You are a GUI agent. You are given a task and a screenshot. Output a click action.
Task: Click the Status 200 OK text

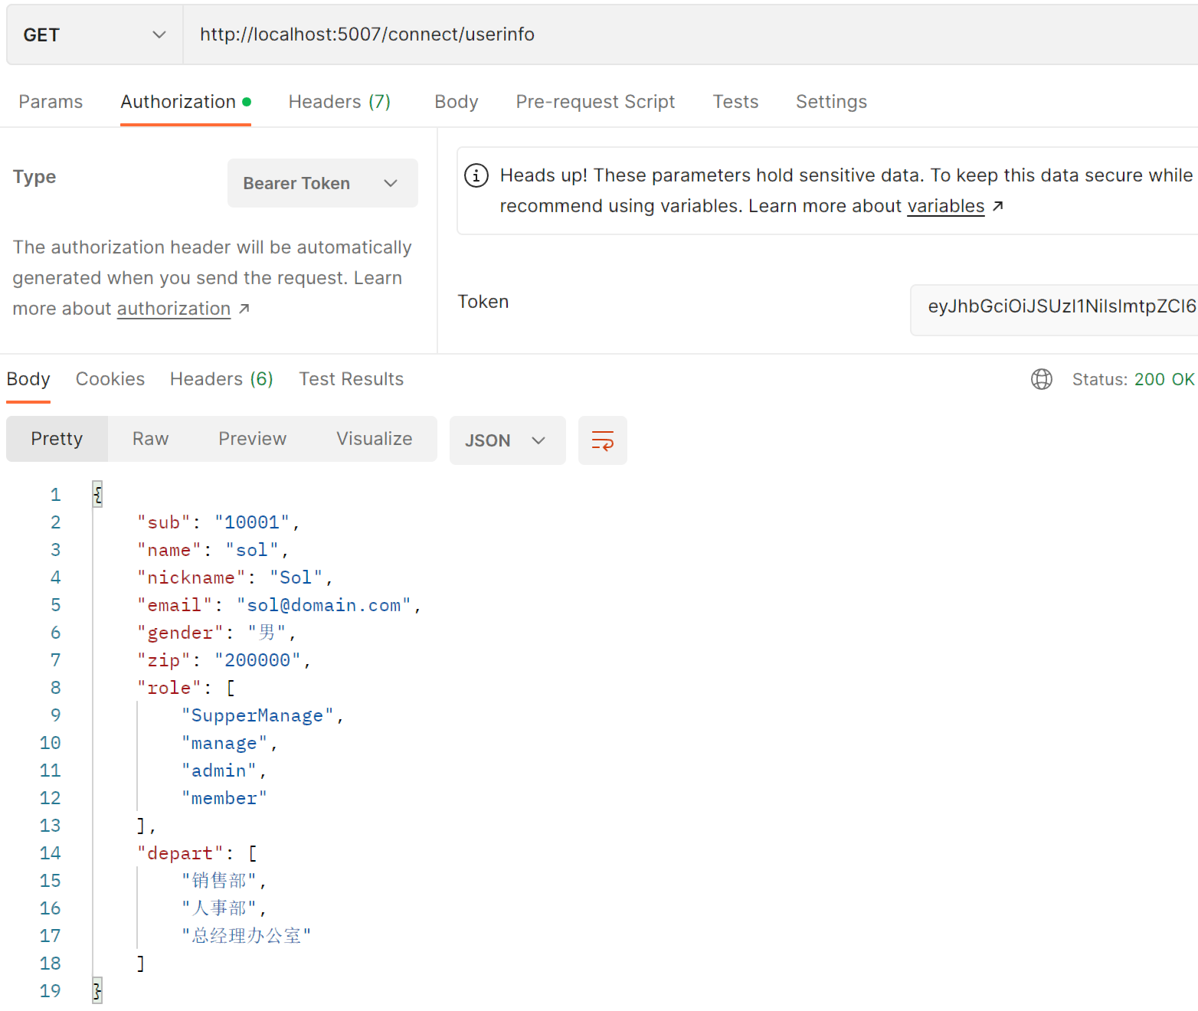coord(1133,379)
